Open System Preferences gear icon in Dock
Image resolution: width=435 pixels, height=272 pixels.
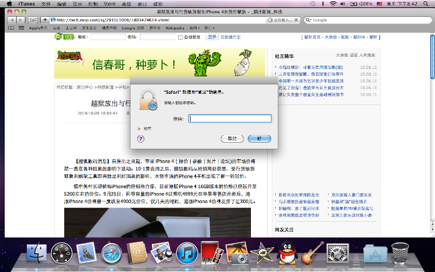334,255
